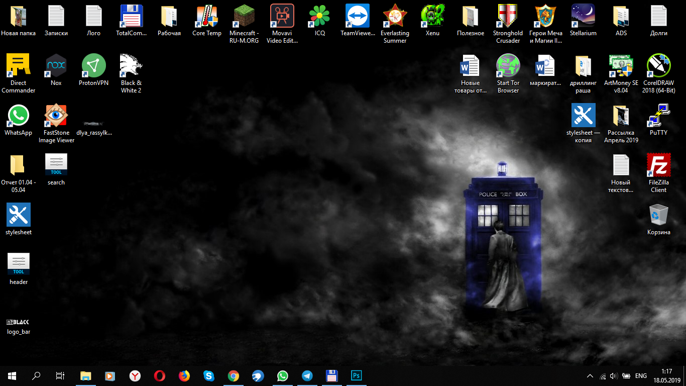Open the volume speaker tray icon
Viewport: 686px width, 386px height.
coord(614,375)
